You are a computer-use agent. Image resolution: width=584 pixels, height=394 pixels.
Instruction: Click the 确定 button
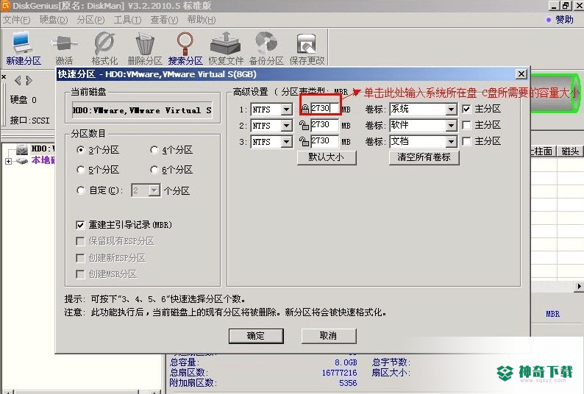tap(256, 336)
